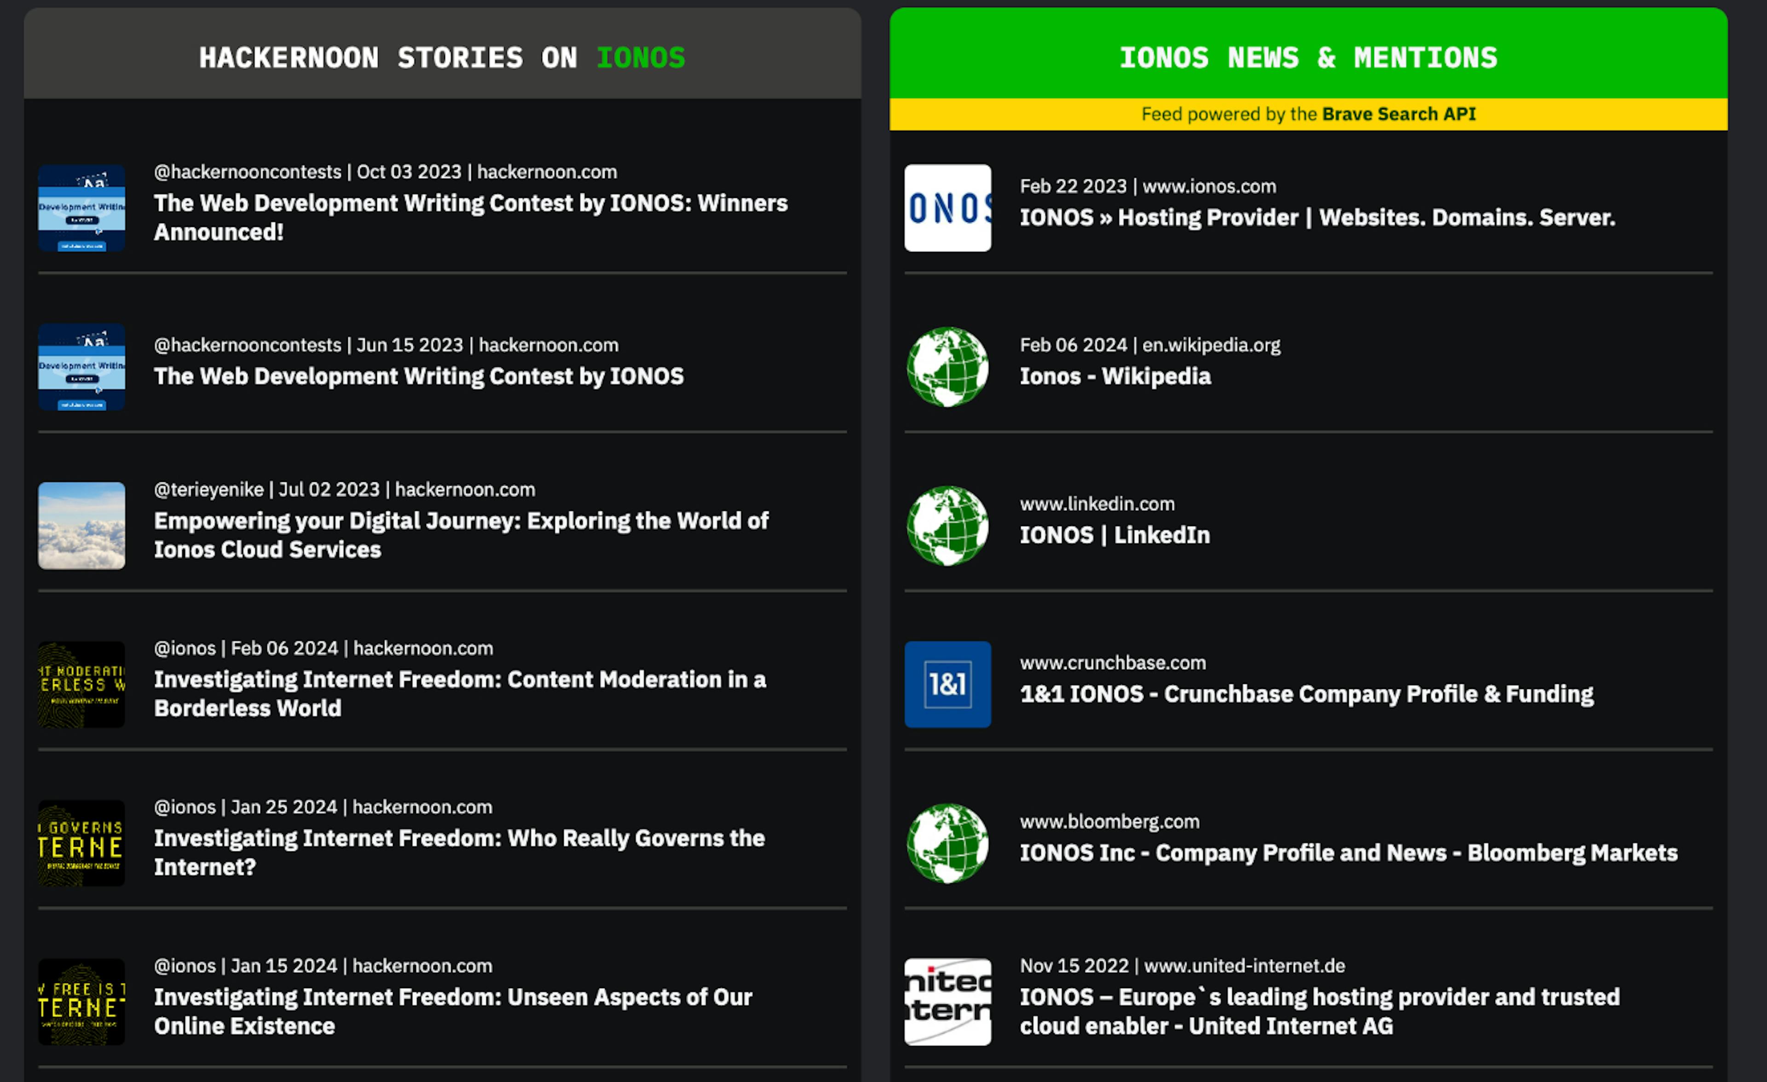Click the 1&1 Crunchbase logo icon
Viewport: 1767px width, 1082px height.
(x=947, y=684)
